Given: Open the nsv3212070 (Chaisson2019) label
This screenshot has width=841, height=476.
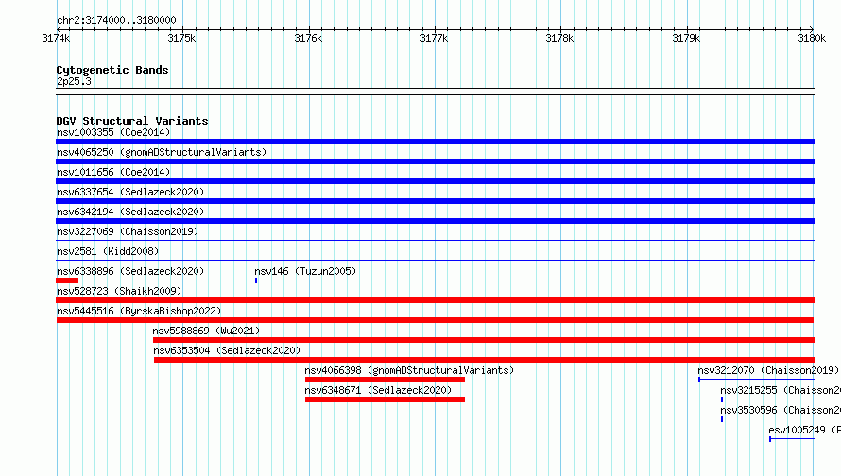Looking at the screenshot, I should pyautogui.click(x=768, y=370).
